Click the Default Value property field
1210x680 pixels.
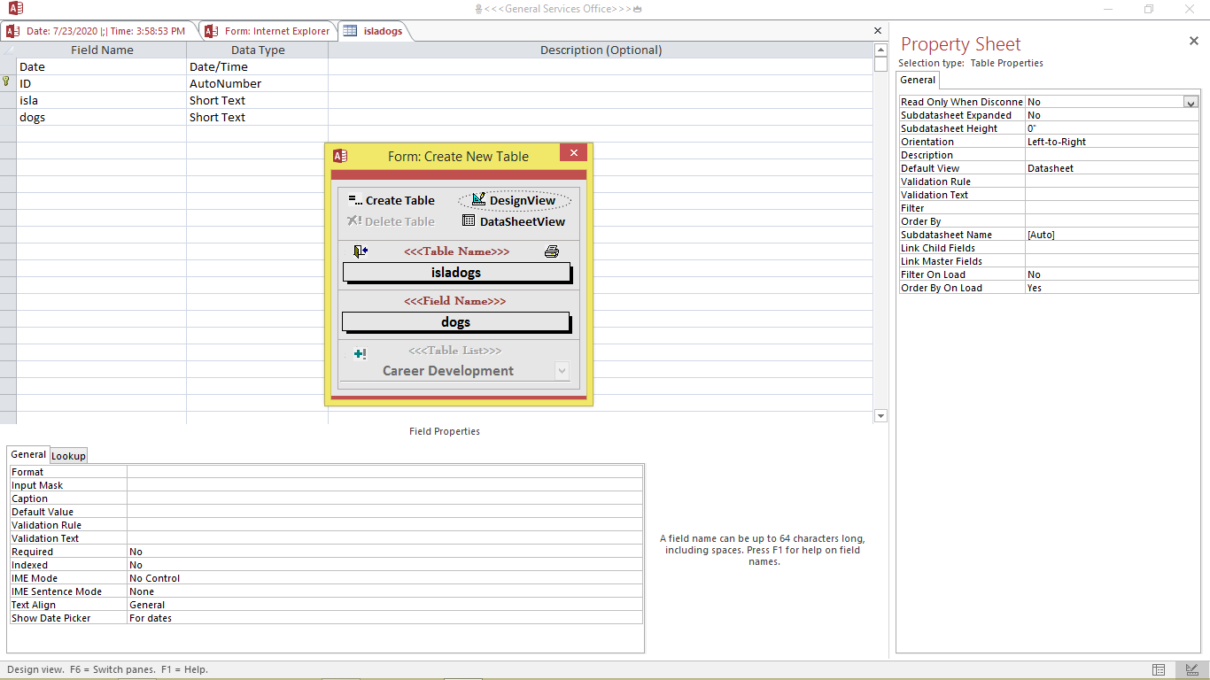pyautogui.click(x=385, y=512)
